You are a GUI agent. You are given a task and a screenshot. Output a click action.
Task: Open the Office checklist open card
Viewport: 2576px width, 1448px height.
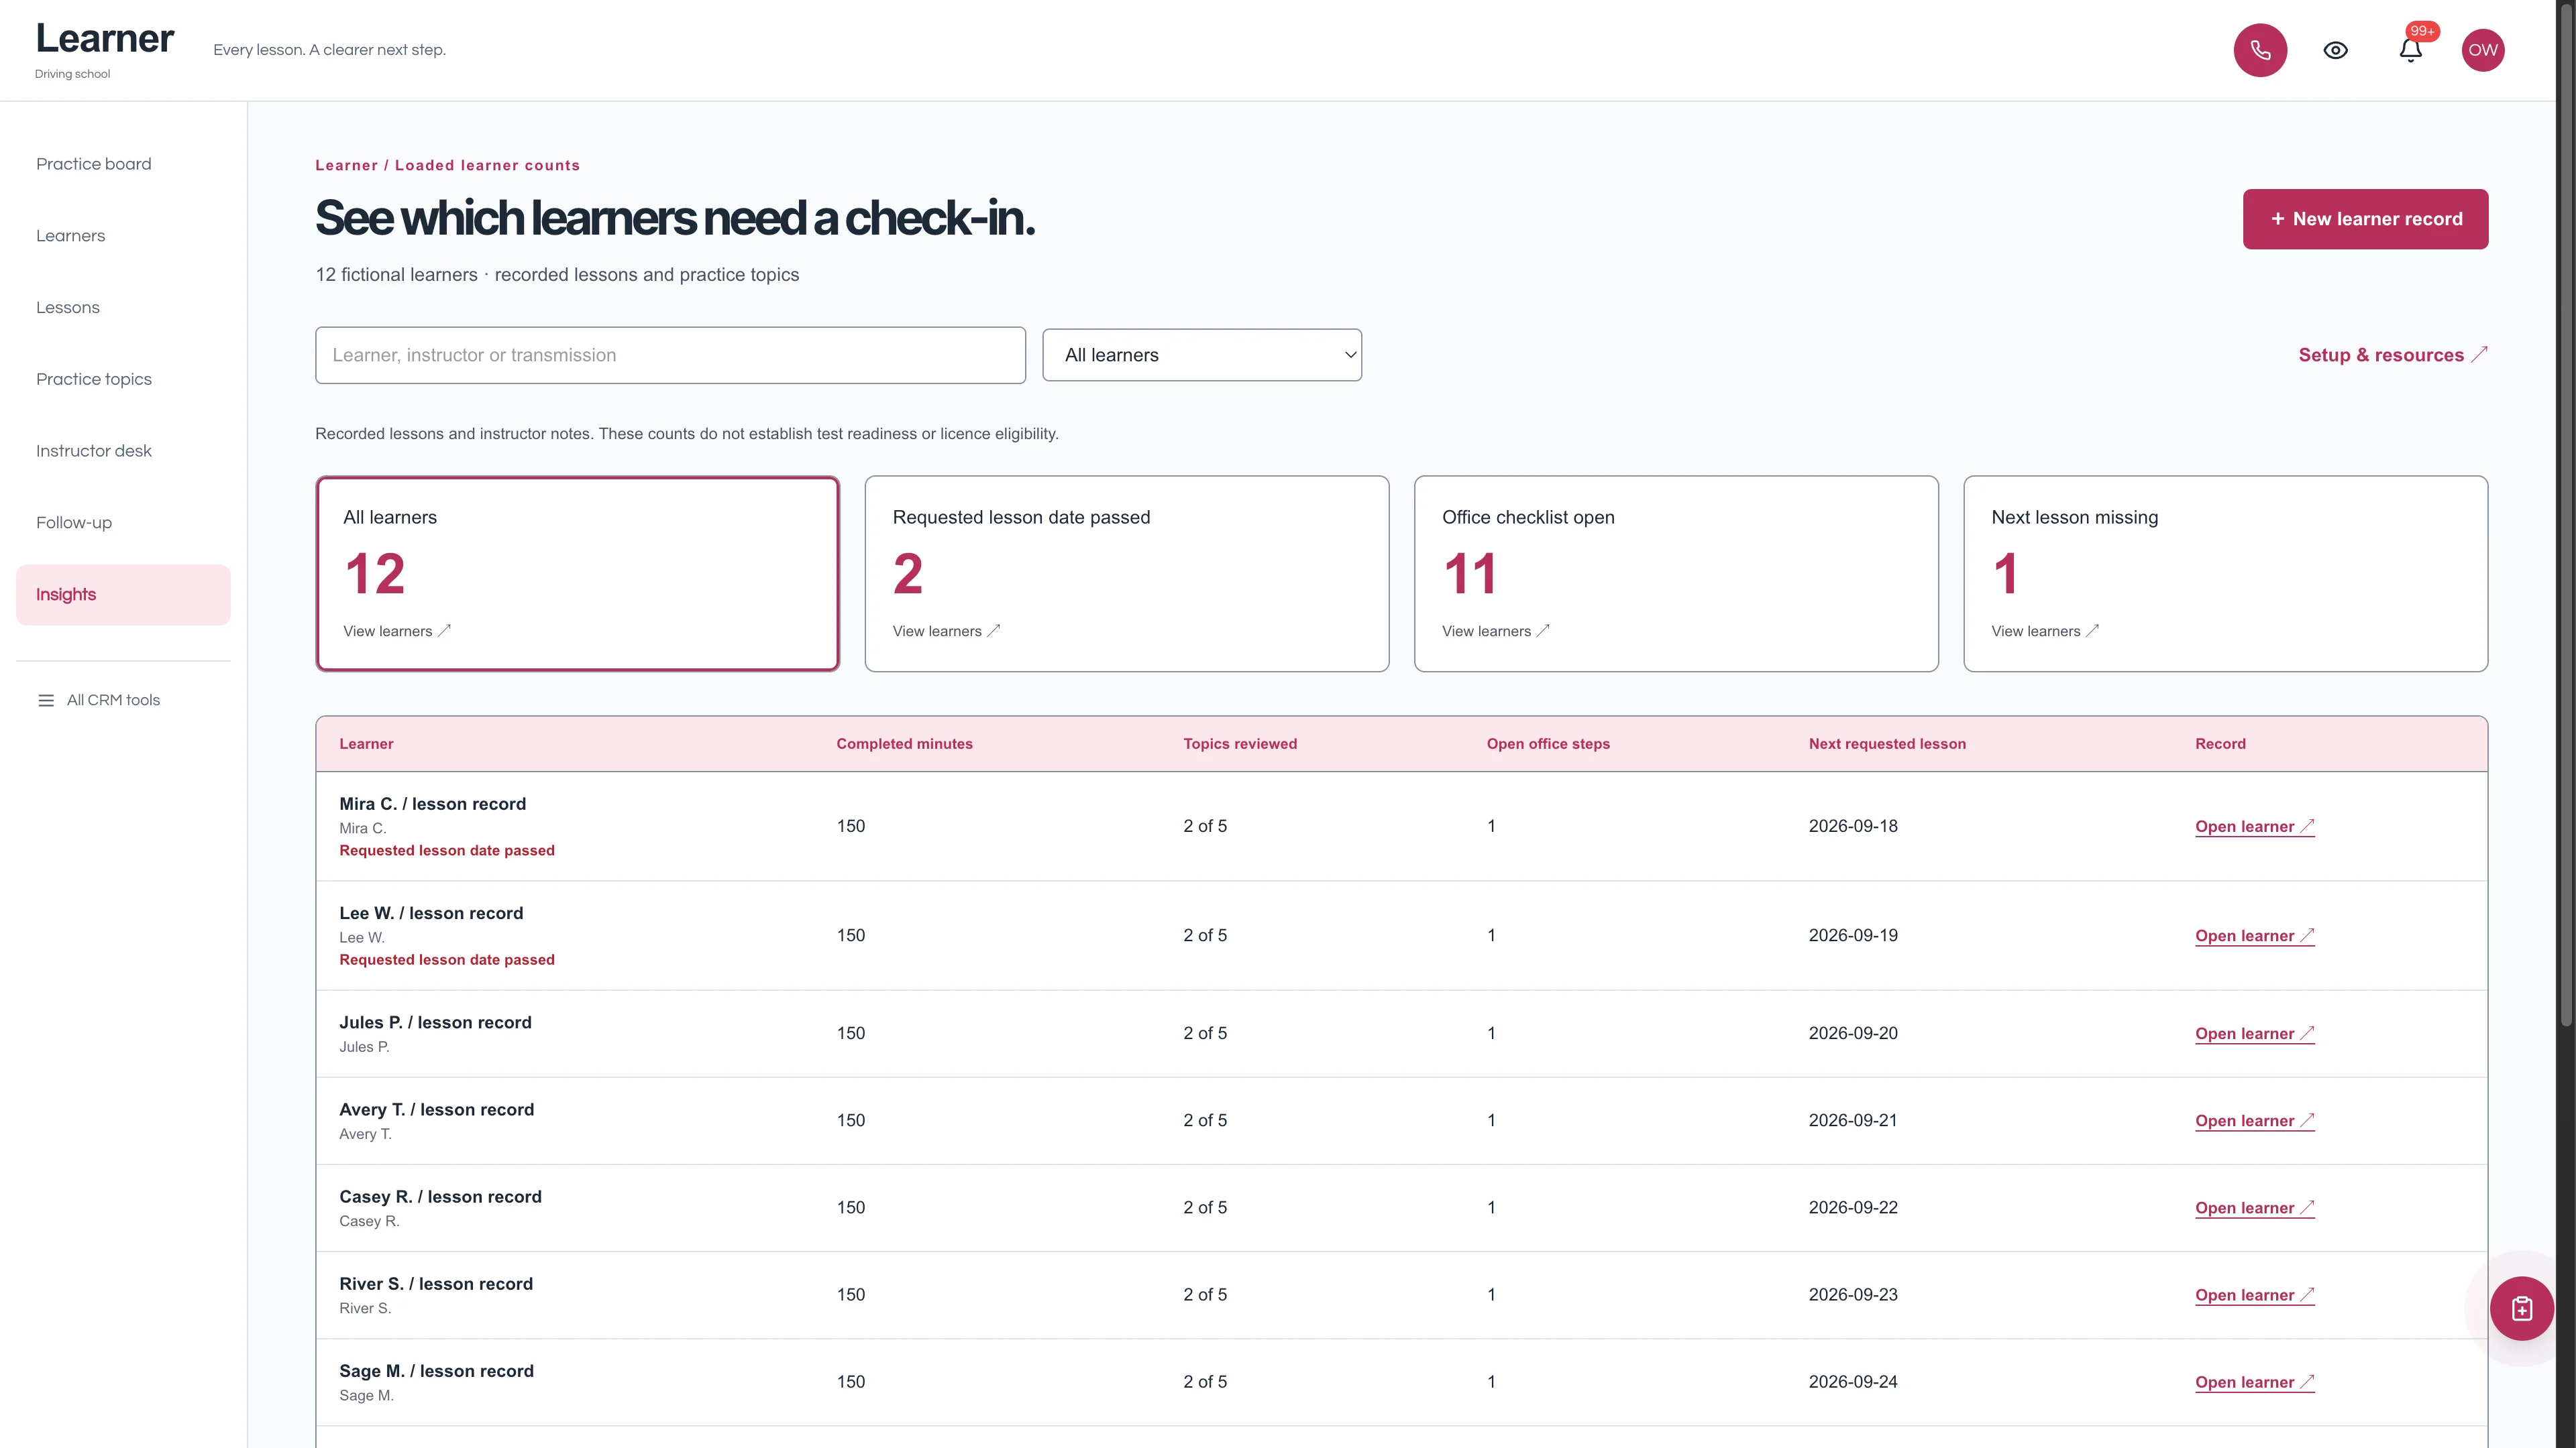(x=1676, y=574)
